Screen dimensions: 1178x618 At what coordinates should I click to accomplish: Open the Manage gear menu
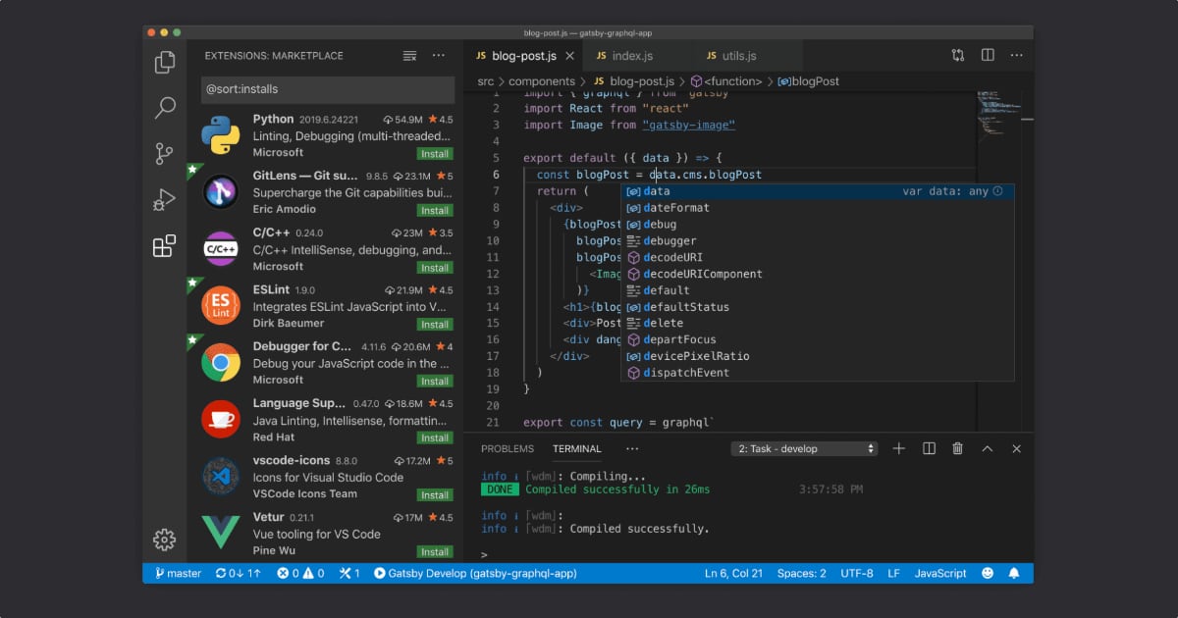164,539
